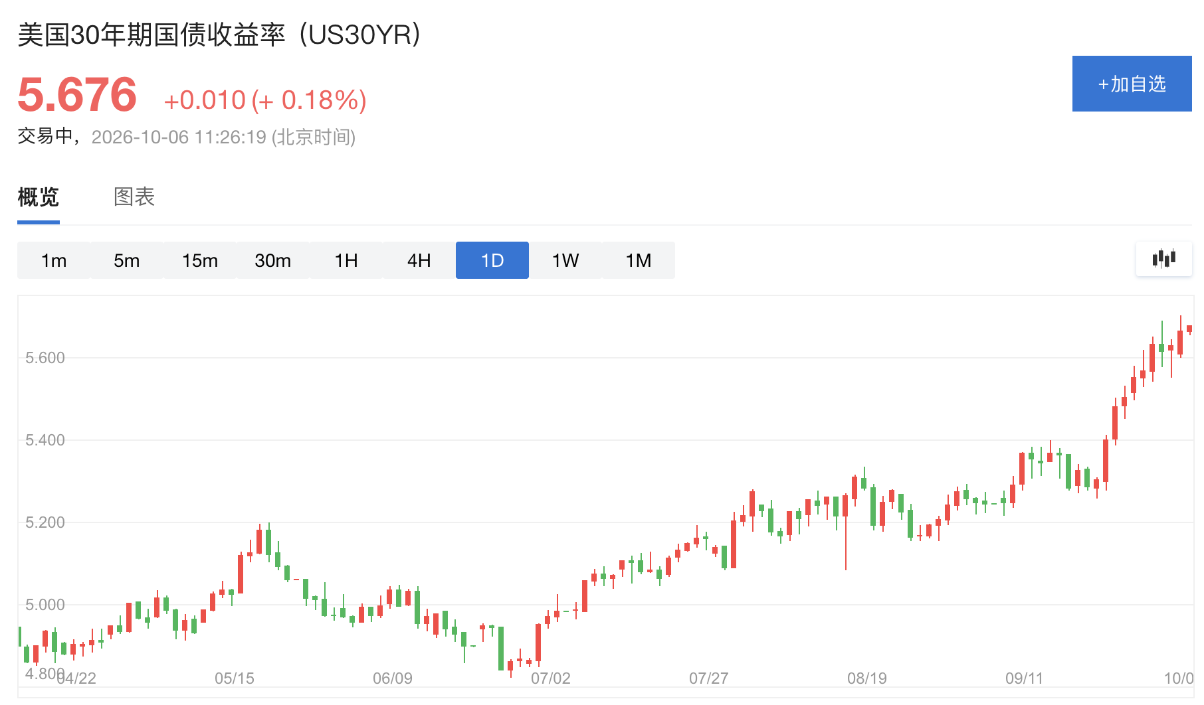This screenshot has width=1204, height=705.
Task: Click the 09/11 date label
Action: point(1025,678)
